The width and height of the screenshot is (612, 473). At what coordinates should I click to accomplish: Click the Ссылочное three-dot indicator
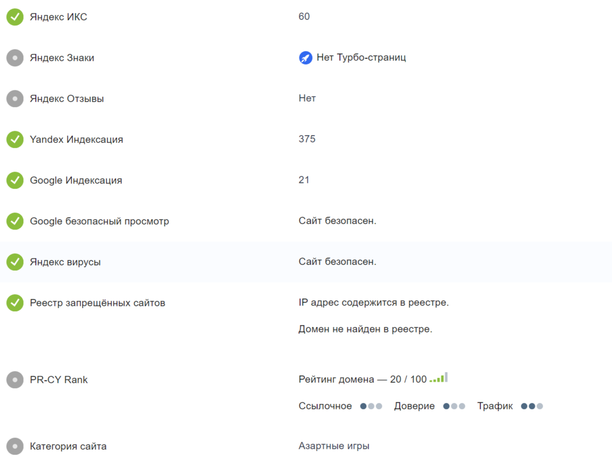(371, 406)
